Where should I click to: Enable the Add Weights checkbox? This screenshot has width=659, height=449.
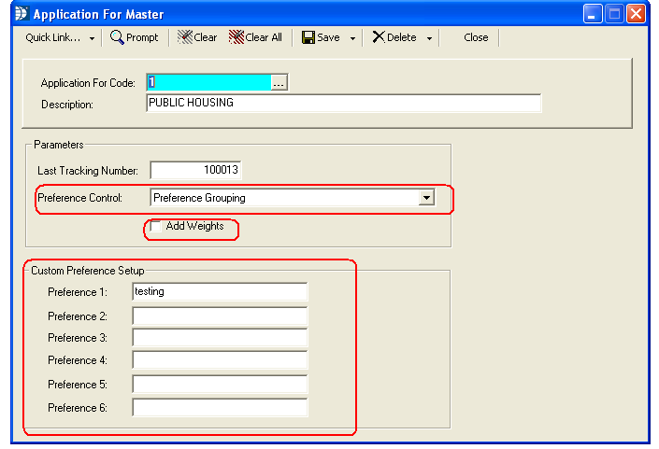(x=156, y=227)
